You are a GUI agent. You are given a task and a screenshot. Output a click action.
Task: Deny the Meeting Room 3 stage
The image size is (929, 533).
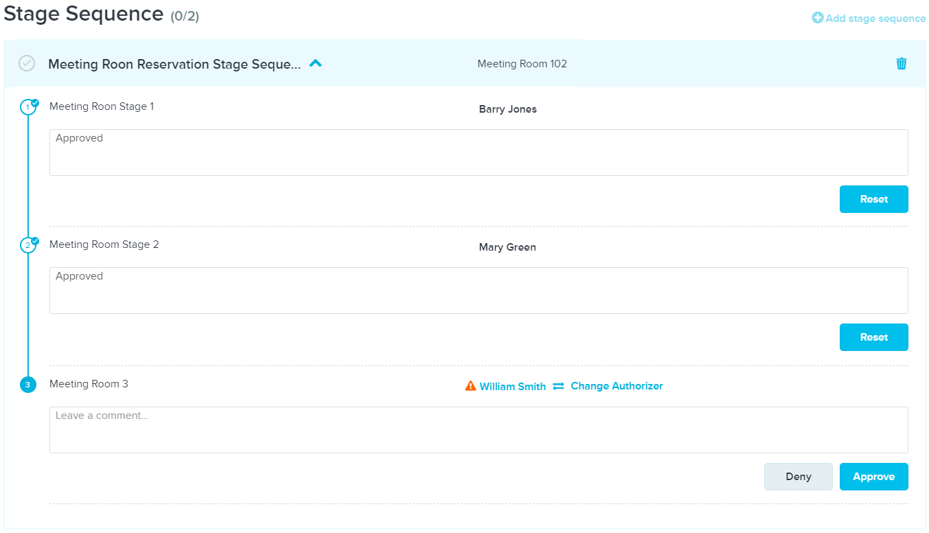[x=799, y=477]
